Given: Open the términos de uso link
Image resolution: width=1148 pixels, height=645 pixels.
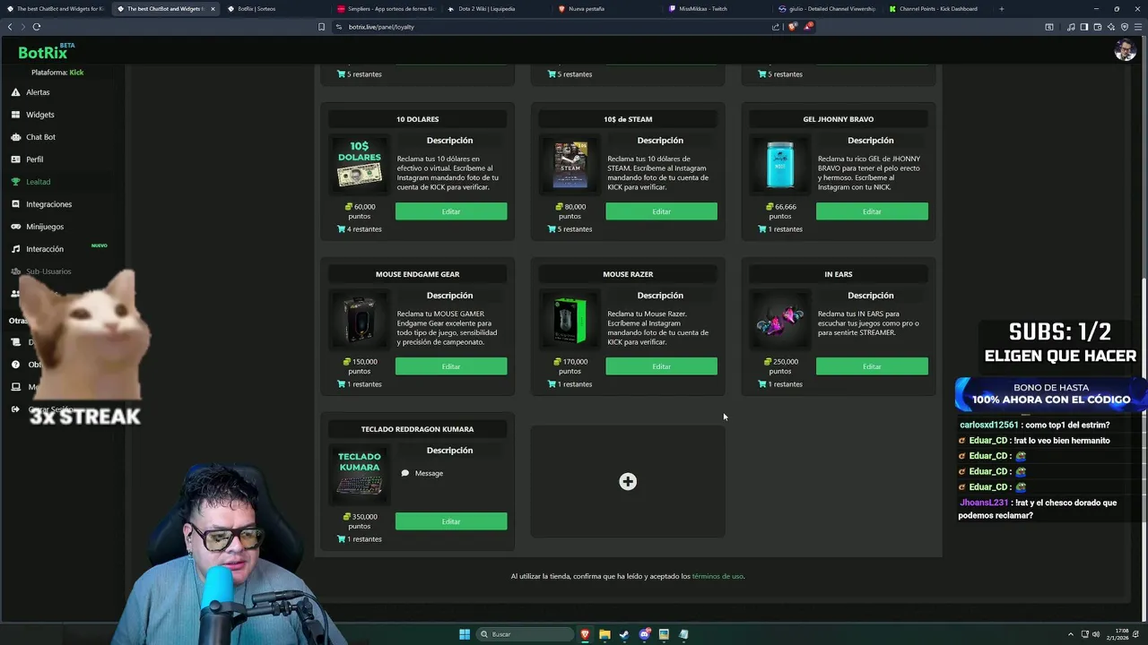Looking at the screenshot, I should click(x=717, y=577).
